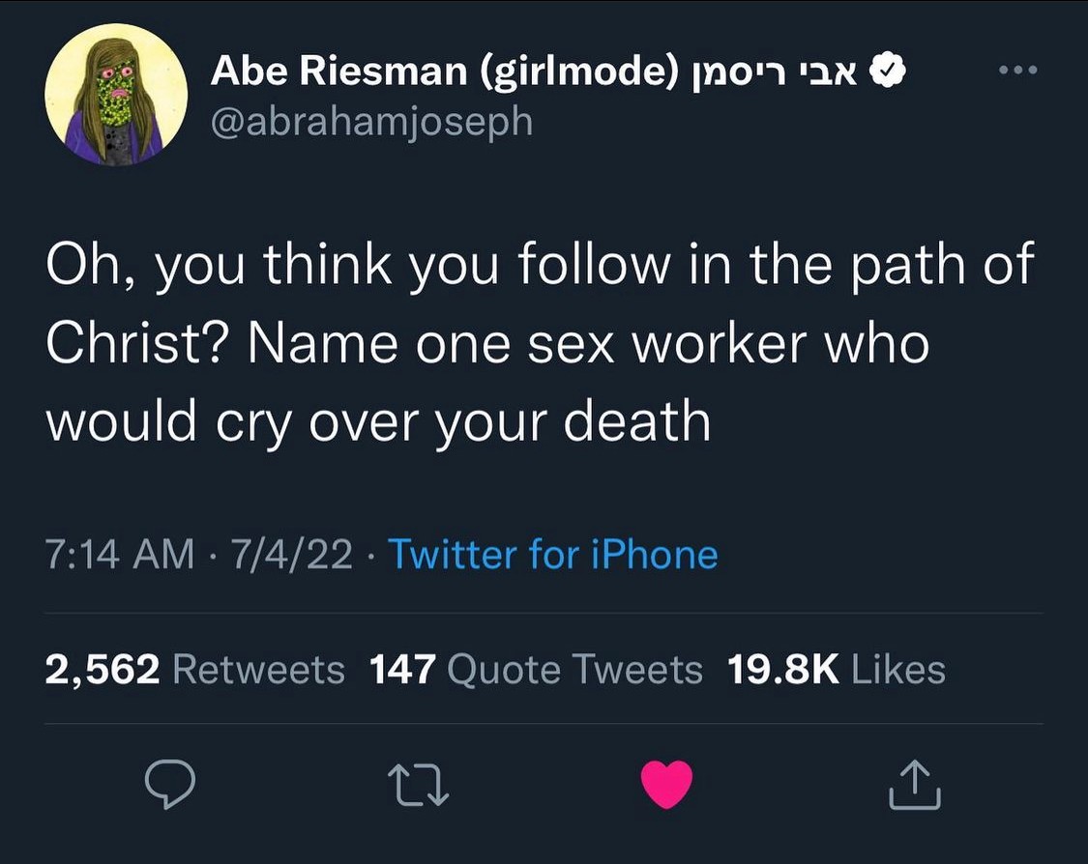Tap the share upload arrow icon
Viewport: 1088px width, 864px height.
[914, 783]
